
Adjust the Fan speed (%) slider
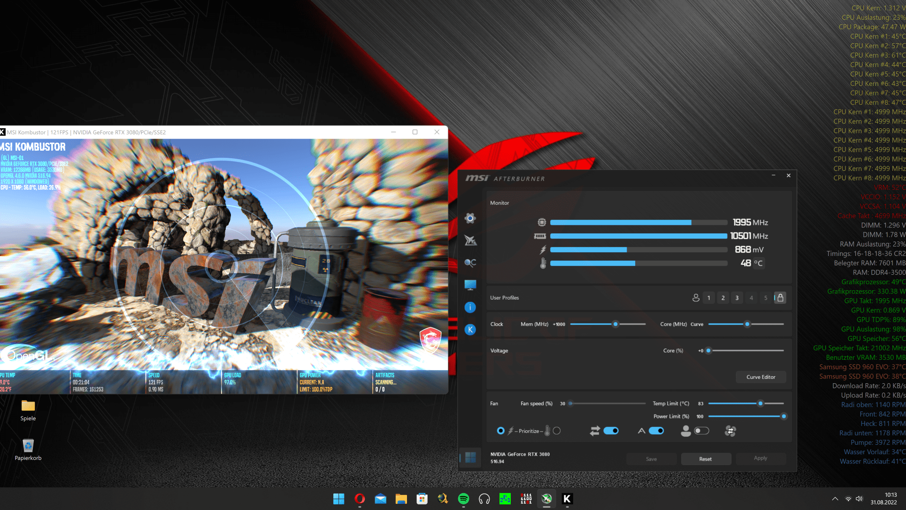[570, 403]
